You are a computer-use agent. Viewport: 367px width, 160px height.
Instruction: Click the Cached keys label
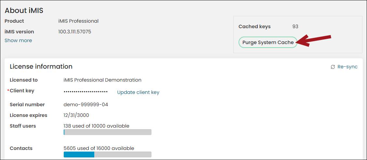pos(255,27)
